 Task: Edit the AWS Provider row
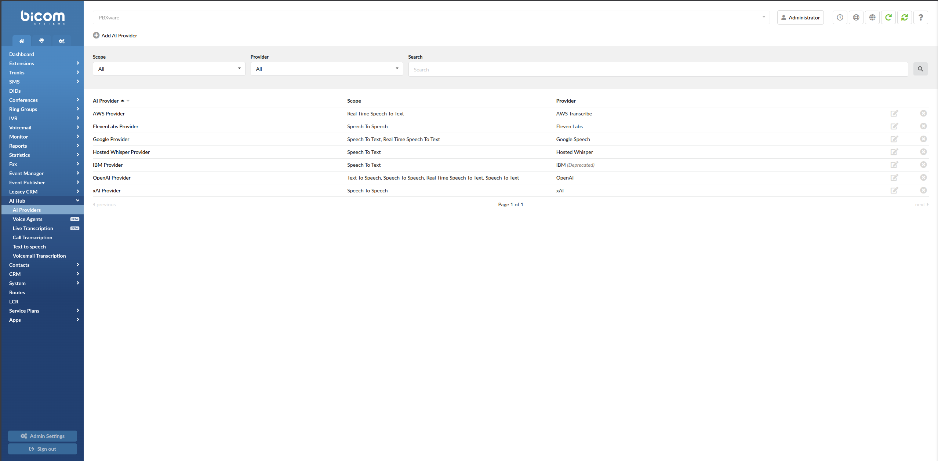point(894,114)
